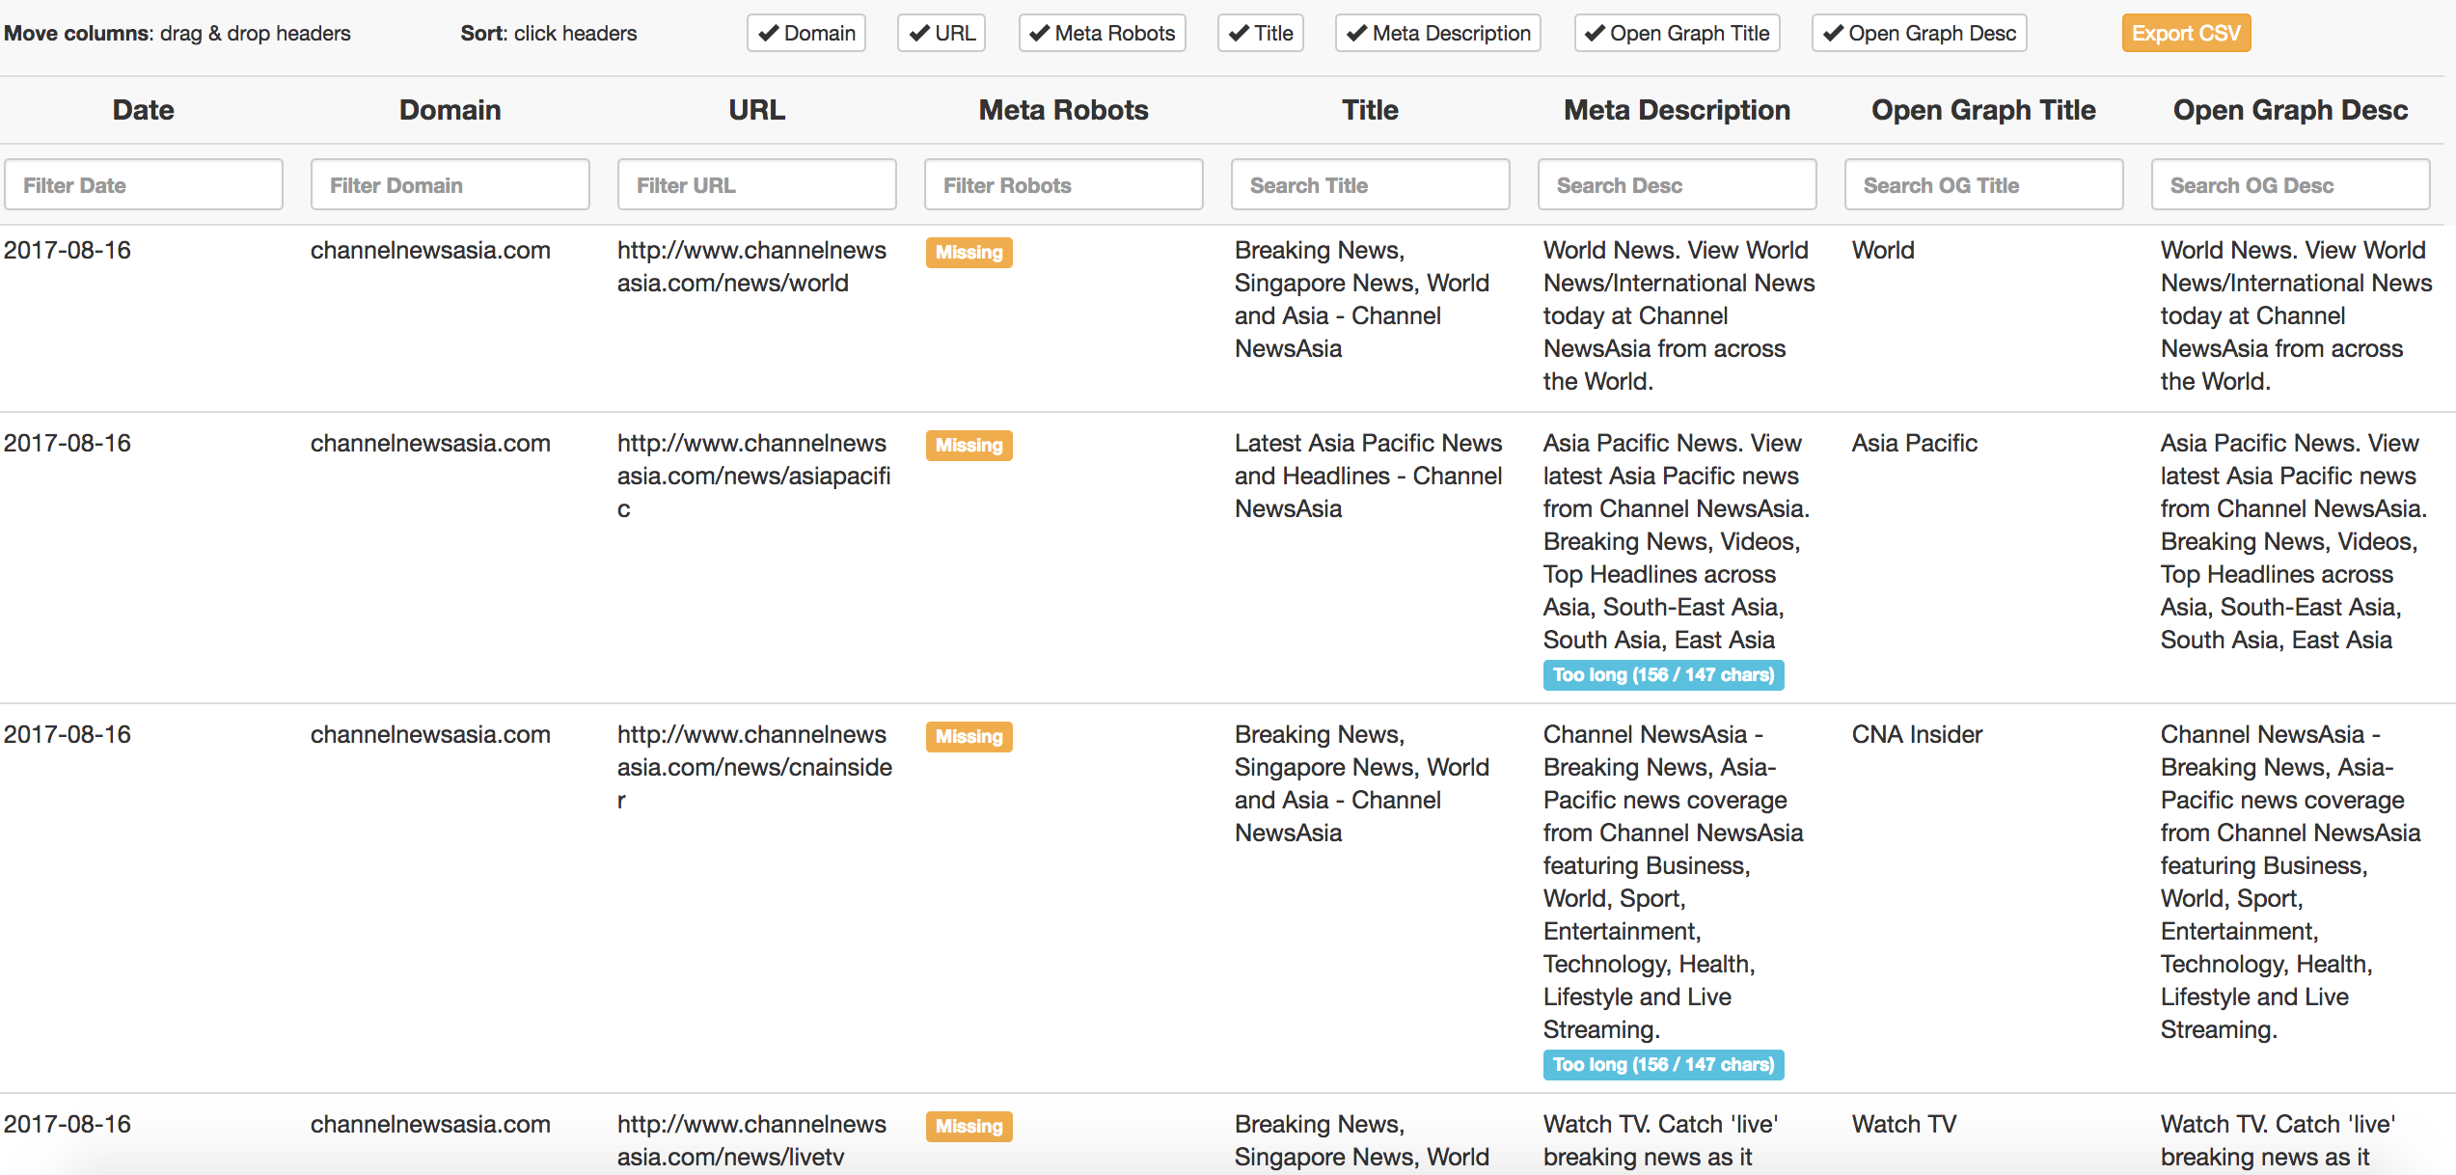Toggle the Meta Robots column checkbox
The width and height of the screenshot is (2456, 1175).
pyautogui.click(x=1102, y=33)
